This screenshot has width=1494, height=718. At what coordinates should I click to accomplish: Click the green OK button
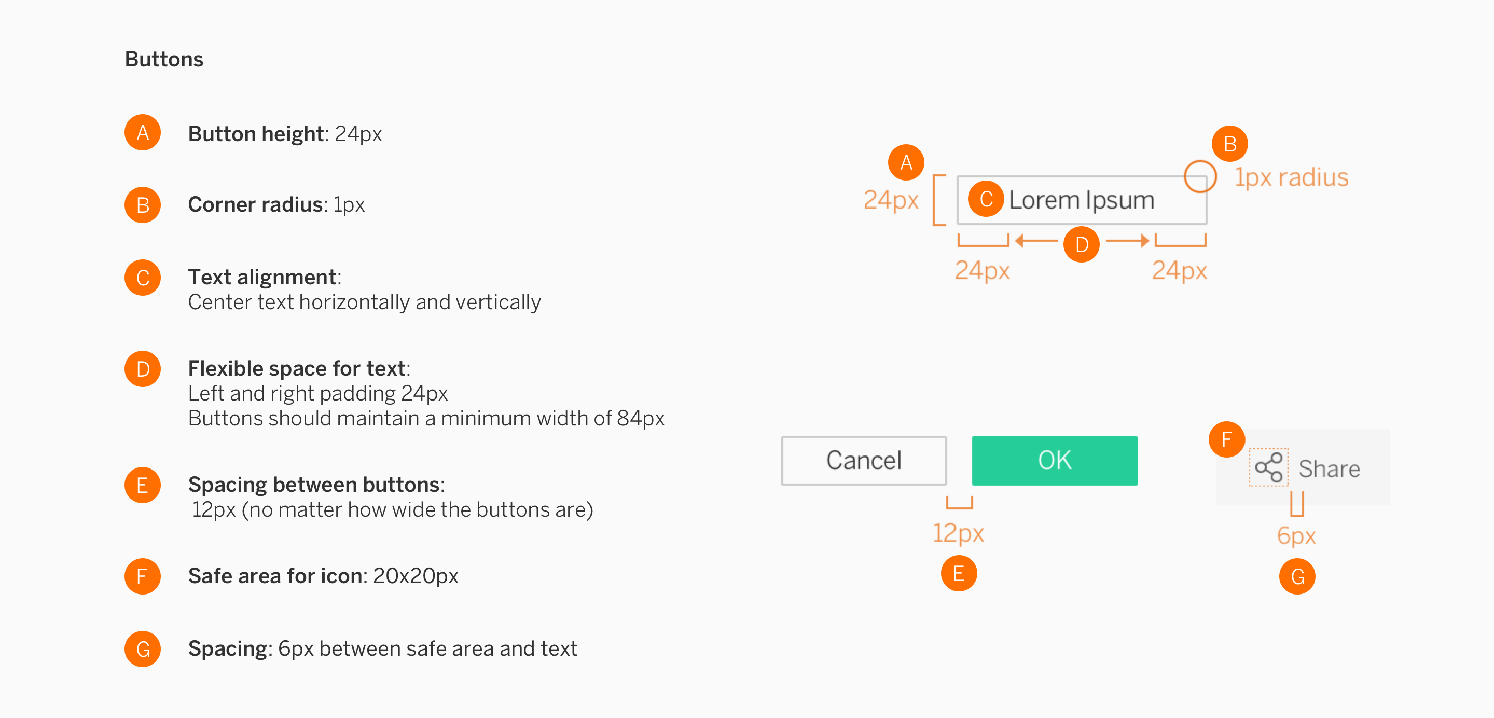point(1055,461)
